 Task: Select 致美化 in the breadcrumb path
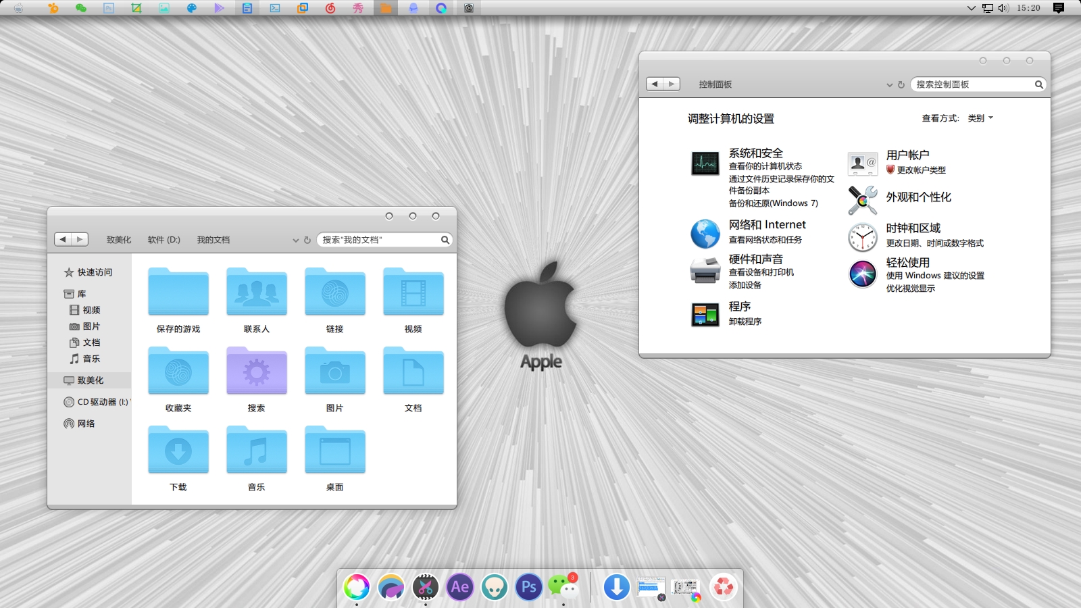(x=119, y=240)
